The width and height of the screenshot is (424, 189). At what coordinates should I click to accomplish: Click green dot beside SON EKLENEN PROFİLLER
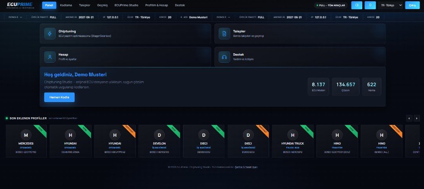7,118
